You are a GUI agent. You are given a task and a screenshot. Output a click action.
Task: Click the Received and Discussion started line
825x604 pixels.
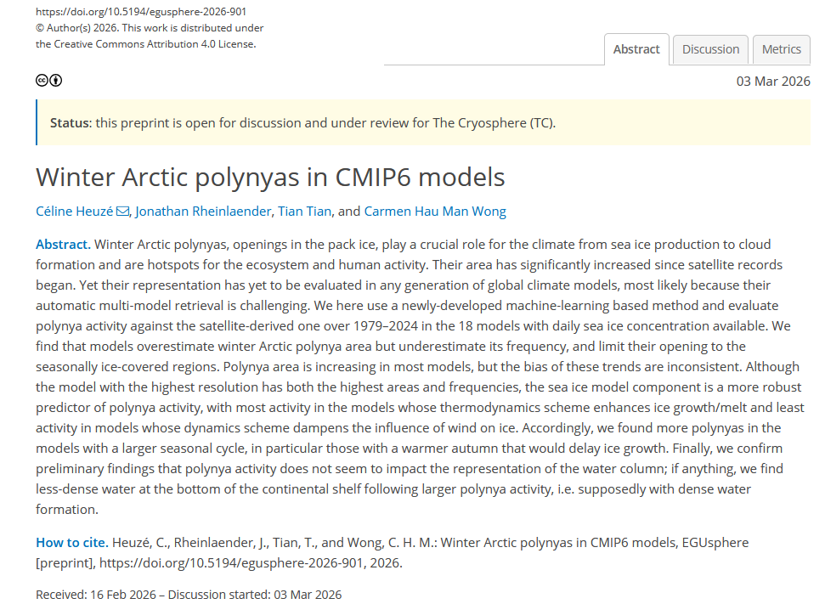[x=189, y=595]
